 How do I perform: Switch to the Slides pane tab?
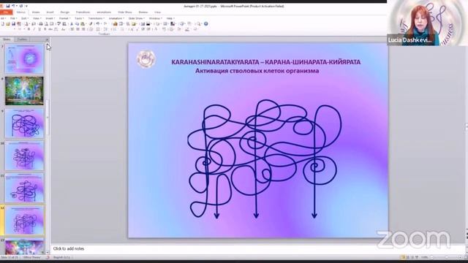point(7,39)
